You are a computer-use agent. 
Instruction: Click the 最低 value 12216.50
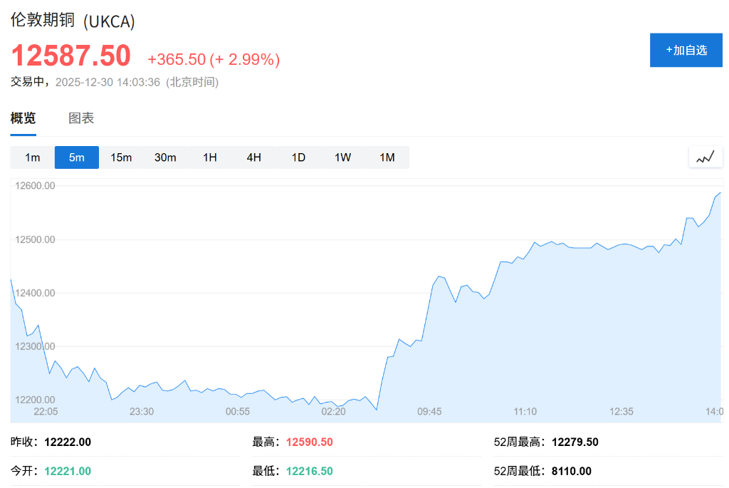309,471
